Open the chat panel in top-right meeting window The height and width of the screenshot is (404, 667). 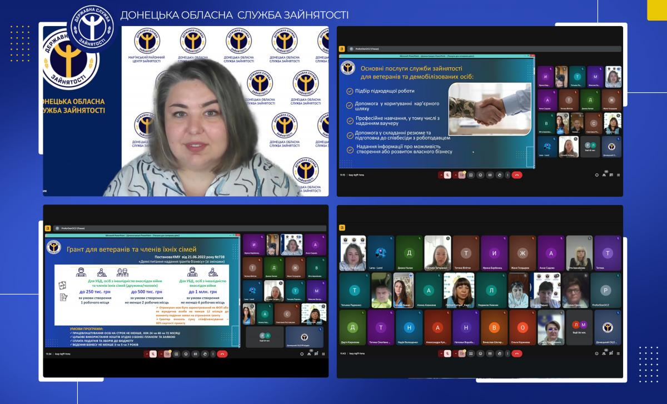611,175
